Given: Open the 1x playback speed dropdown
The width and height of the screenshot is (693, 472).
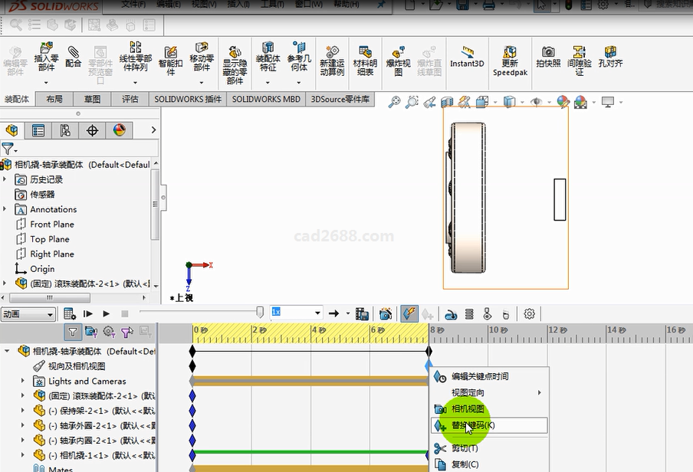Looking at the screenshot, I should [317, 313].
